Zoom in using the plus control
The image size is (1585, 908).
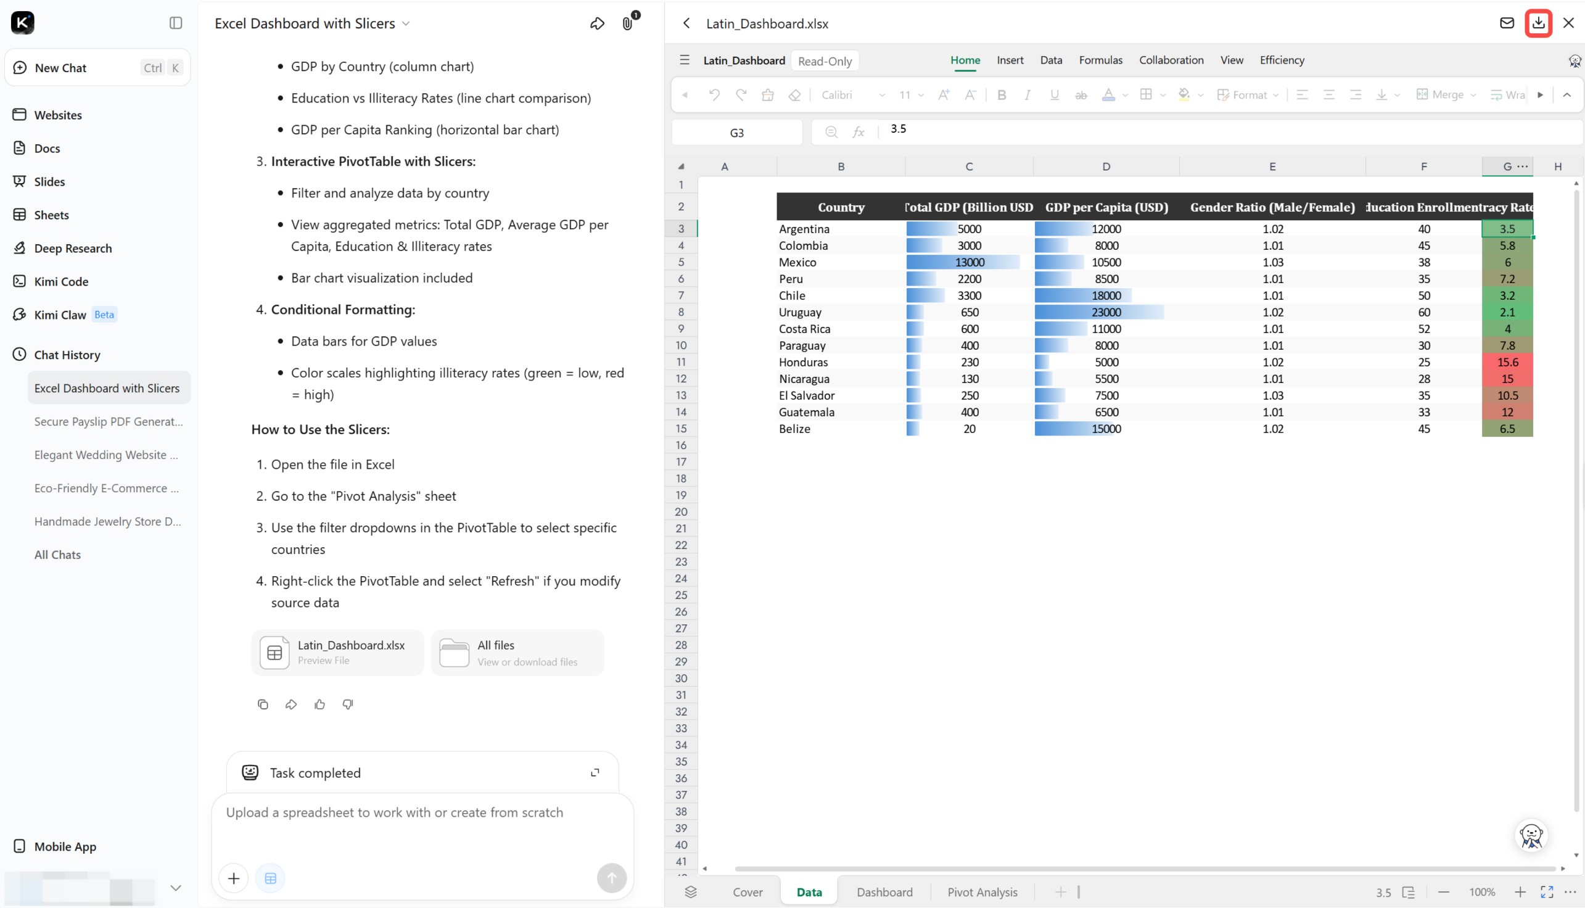click(x=1520, y=892)
